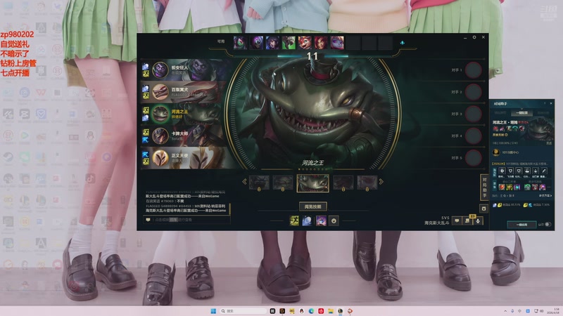Choose the fourth locked skin thumbnail

343,183
